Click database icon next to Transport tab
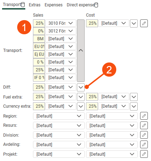 click(23, 5)
